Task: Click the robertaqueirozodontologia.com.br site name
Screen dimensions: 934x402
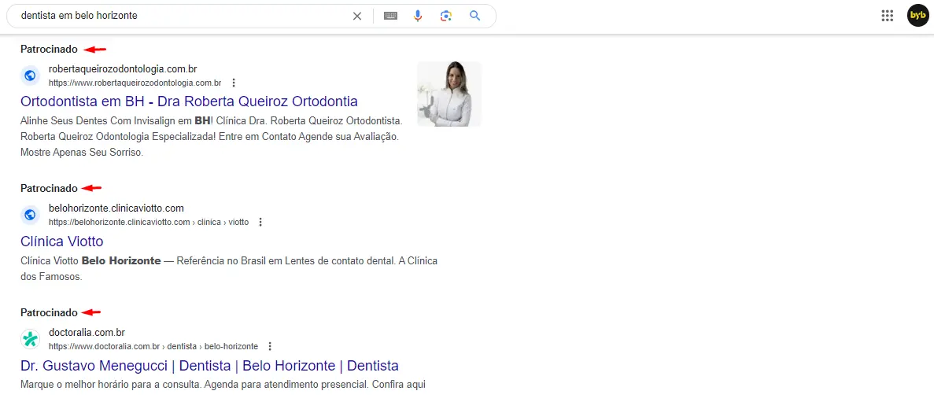Action: [123, 69]
